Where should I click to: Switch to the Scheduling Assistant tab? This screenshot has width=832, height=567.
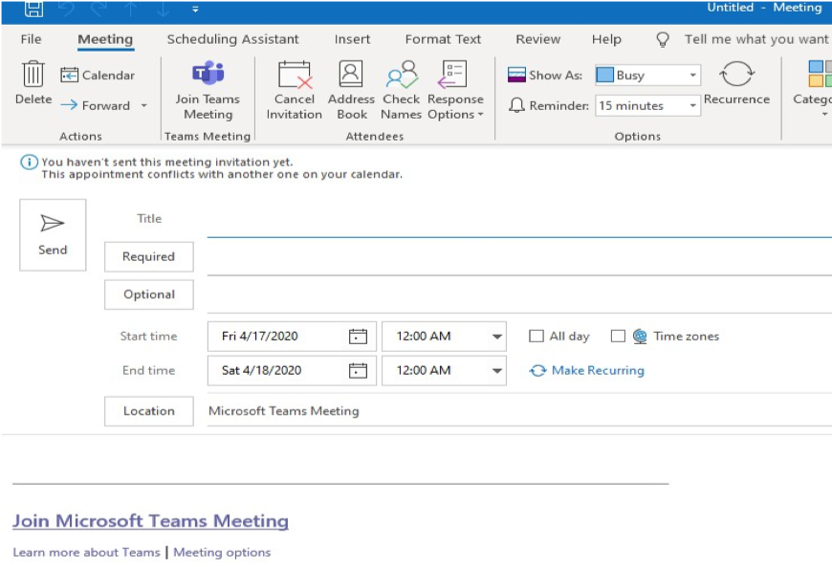(233, 39)
